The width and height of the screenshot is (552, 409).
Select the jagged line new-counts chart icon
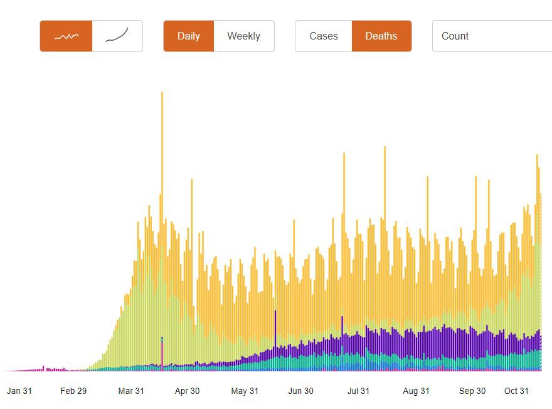coord(66,36)
